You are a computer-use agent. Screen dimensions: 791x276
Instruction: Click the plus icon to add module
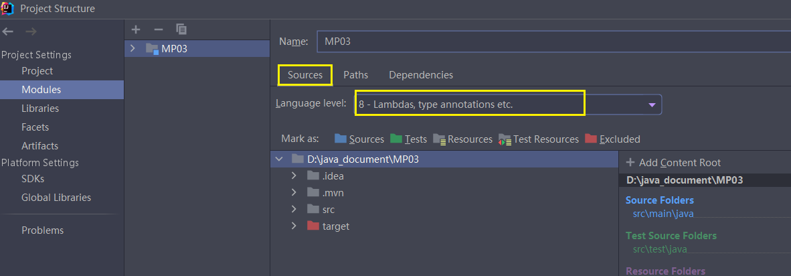136,29
